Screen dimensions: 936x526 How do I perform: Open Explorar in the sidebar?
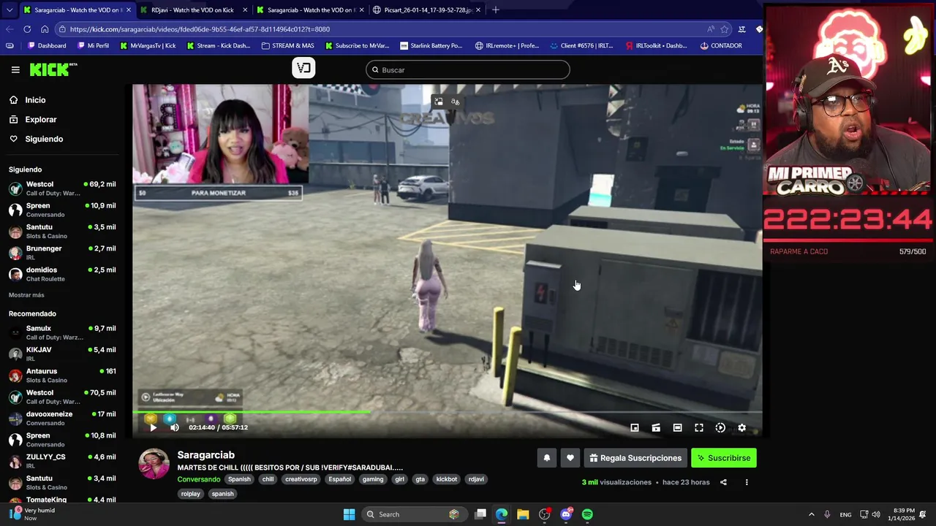[x=40, y=119]
